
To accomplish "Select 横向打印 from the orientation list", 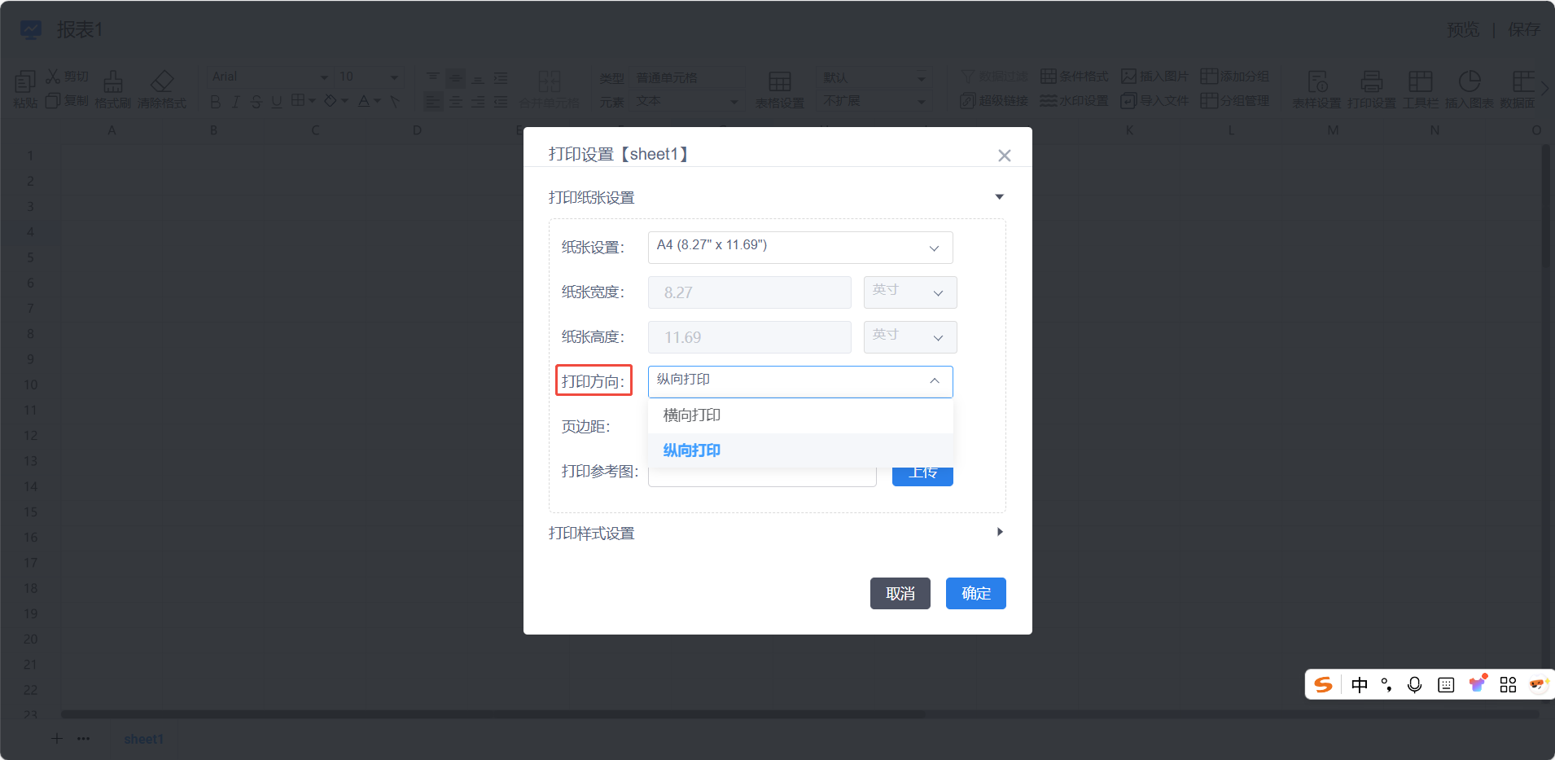I will [692, 415].
